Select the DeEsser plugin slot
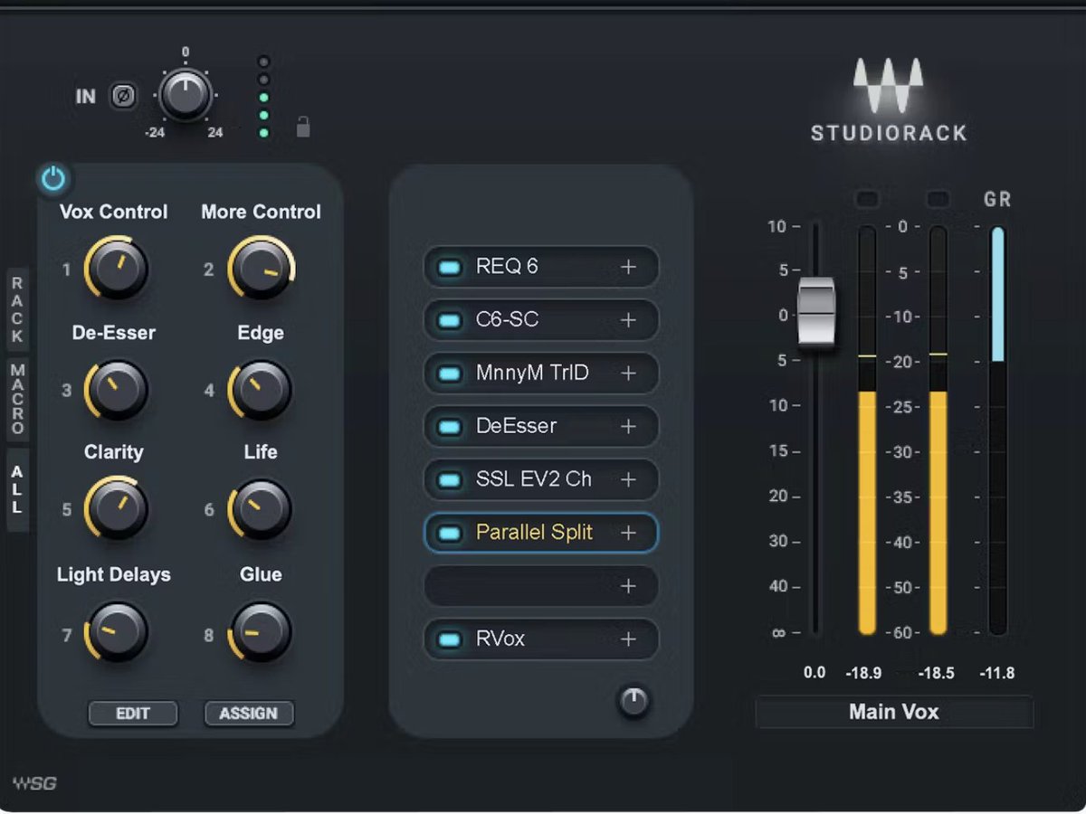 coord(541,426)
